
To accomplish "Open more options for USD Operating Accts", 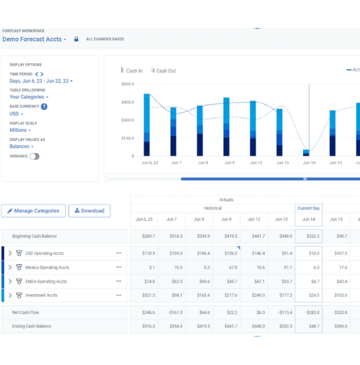I will (119, 253).
